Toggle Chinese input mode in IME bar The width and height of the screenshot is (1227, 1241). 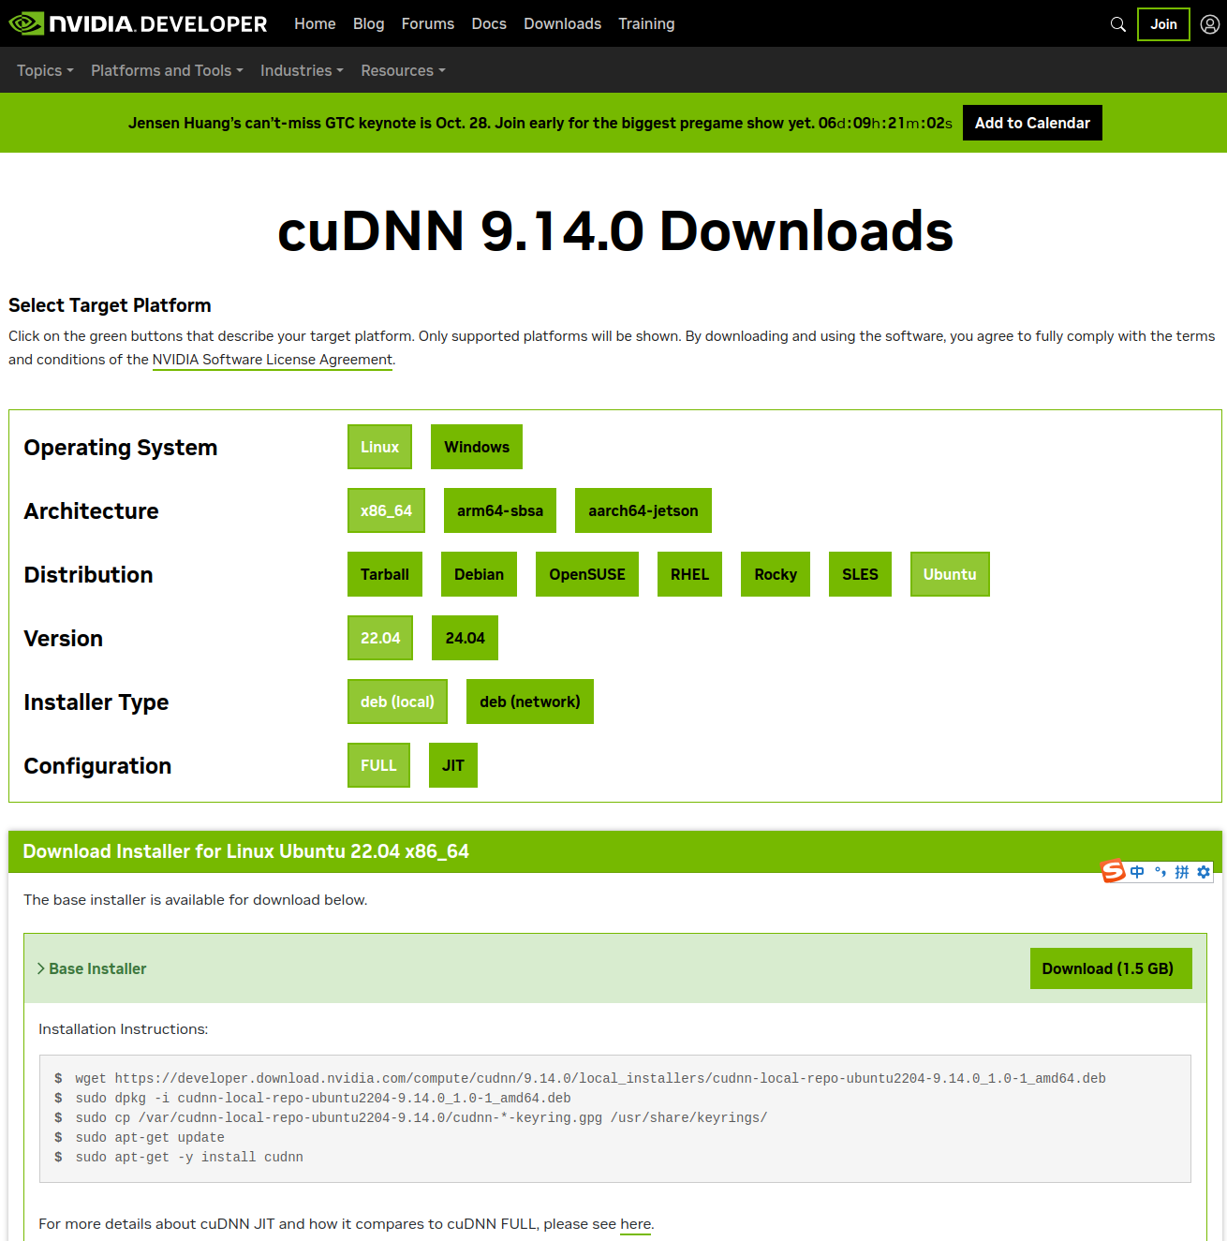(1137, 872)
